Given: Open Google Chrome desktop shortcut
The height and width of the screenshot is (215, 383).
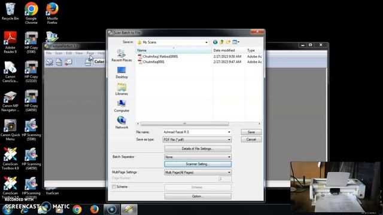Looking at the screenshot, I should tap(31, 13).
